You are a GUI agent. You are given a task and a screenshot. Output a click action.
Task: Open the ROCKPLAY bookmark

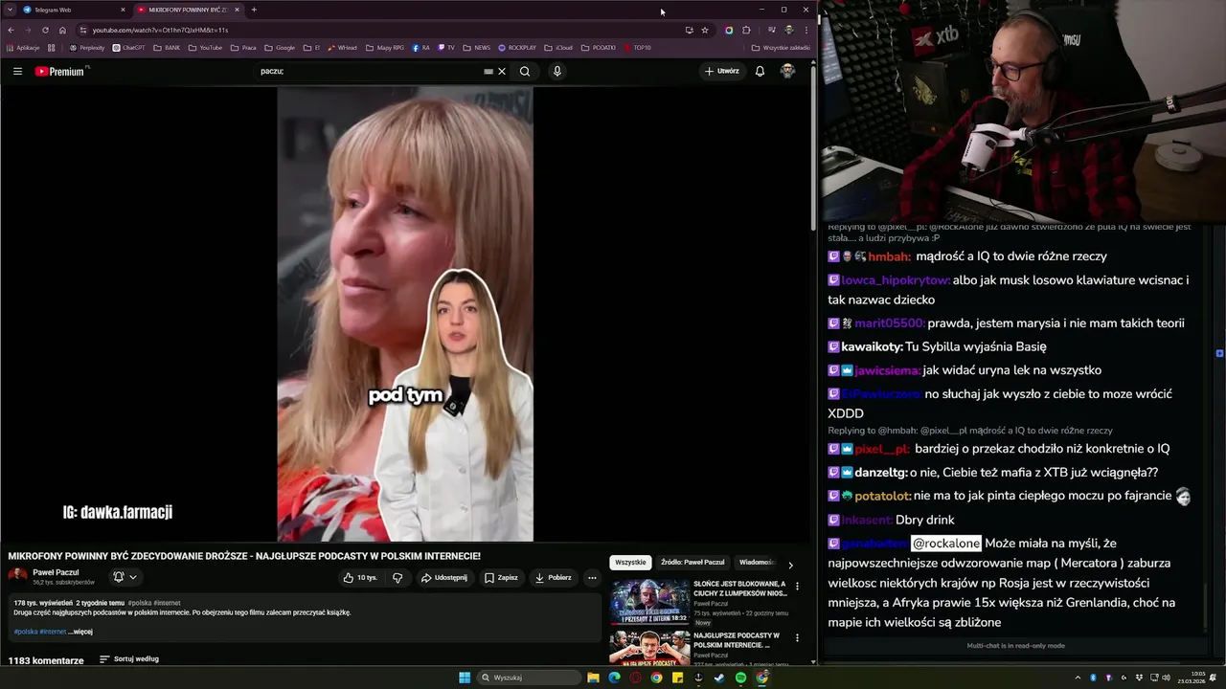point(516,48)
